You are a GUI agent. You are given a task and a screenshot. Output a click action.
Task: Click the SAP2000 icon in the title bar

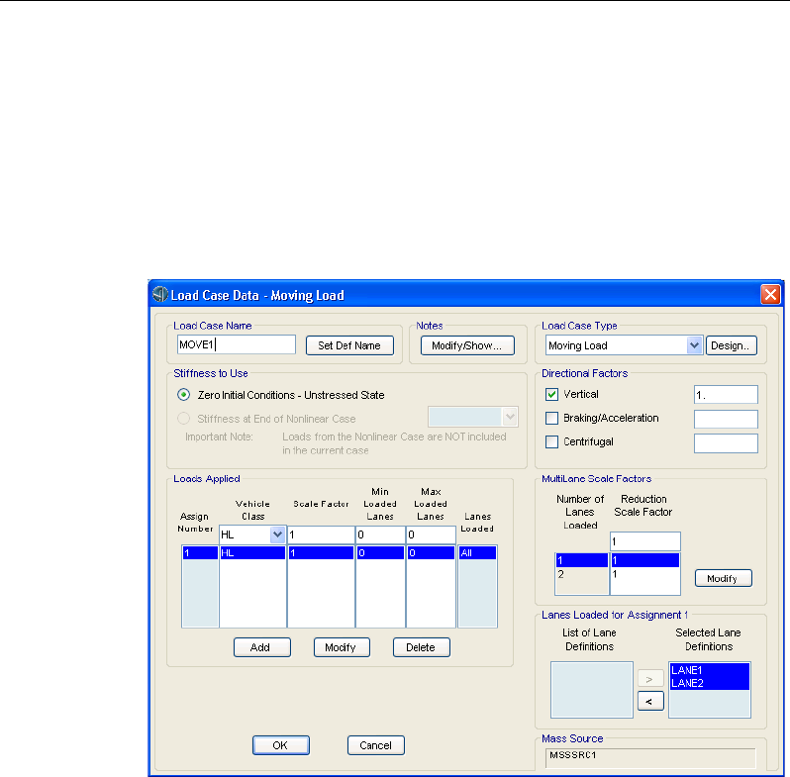click(160, 295)
